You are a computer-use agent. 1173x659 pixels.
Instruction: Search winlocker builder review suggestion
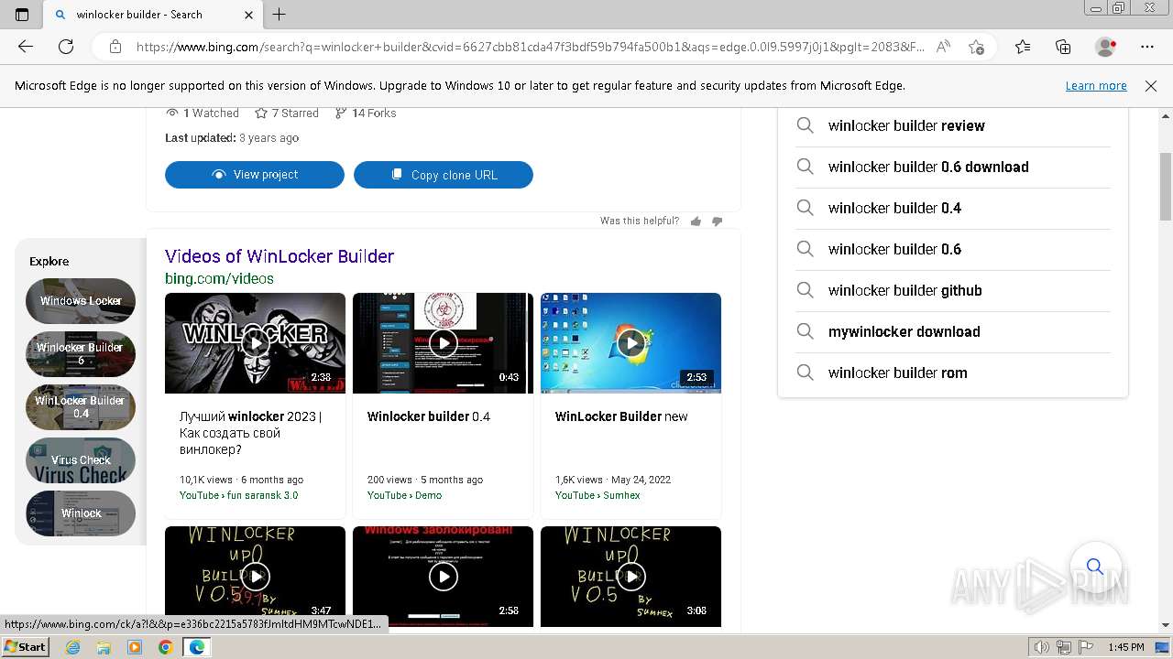coord(953,126)
